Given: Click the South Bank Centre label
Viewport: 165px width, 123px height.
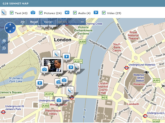Looking at the screenshot, I should point(117,47).
